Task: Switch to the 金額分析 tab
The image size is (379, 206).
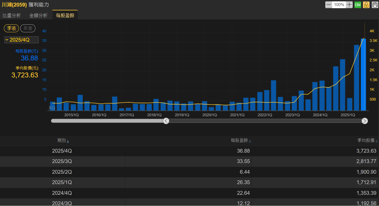Action: click(x=38, y=16)
